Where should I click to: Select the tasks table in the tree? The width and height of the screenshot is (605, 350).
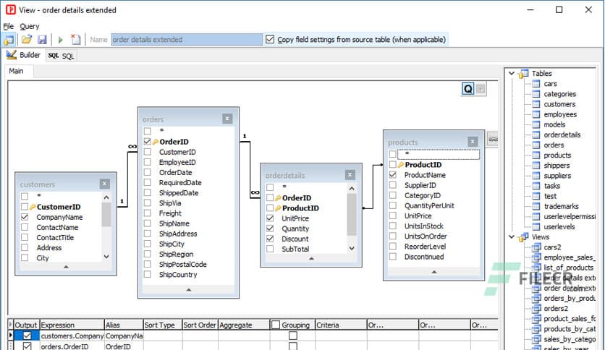551,186
